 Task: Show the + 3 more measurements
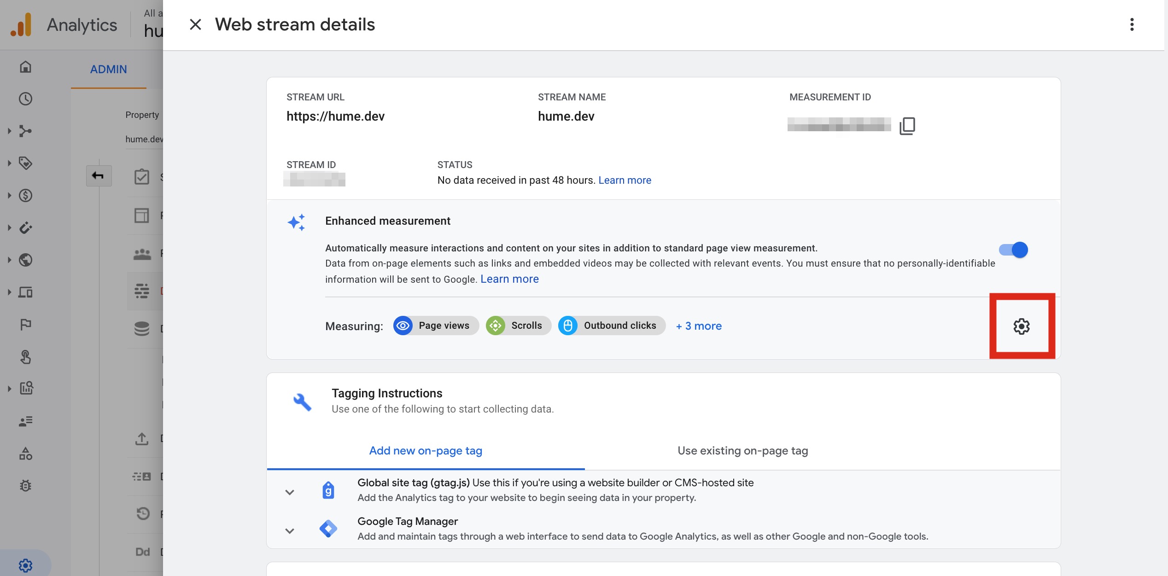[699, 326]
